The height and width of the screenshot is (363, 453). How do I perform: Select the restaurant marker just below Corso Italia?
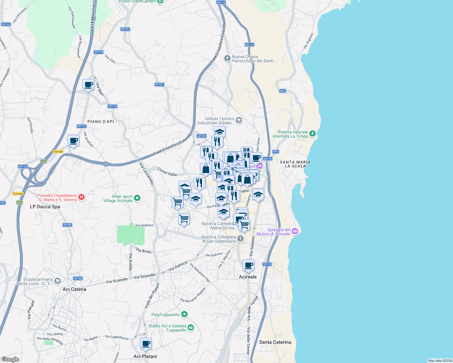[x=199, y=184]
